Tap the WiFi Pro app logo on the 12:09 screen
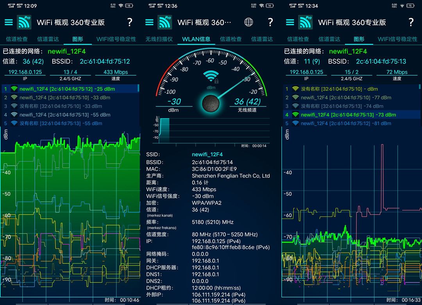Image resolution: width=422 pixels, height=305 pixels. 24,22
